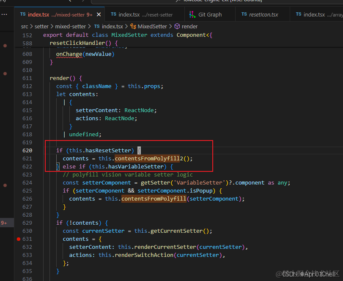Open the sidebar more actions ellipsis

(x=4, y=14)
